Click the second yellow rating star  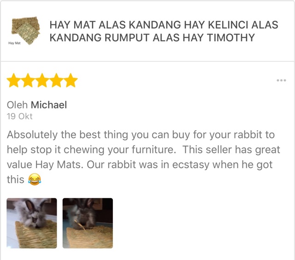28,80
